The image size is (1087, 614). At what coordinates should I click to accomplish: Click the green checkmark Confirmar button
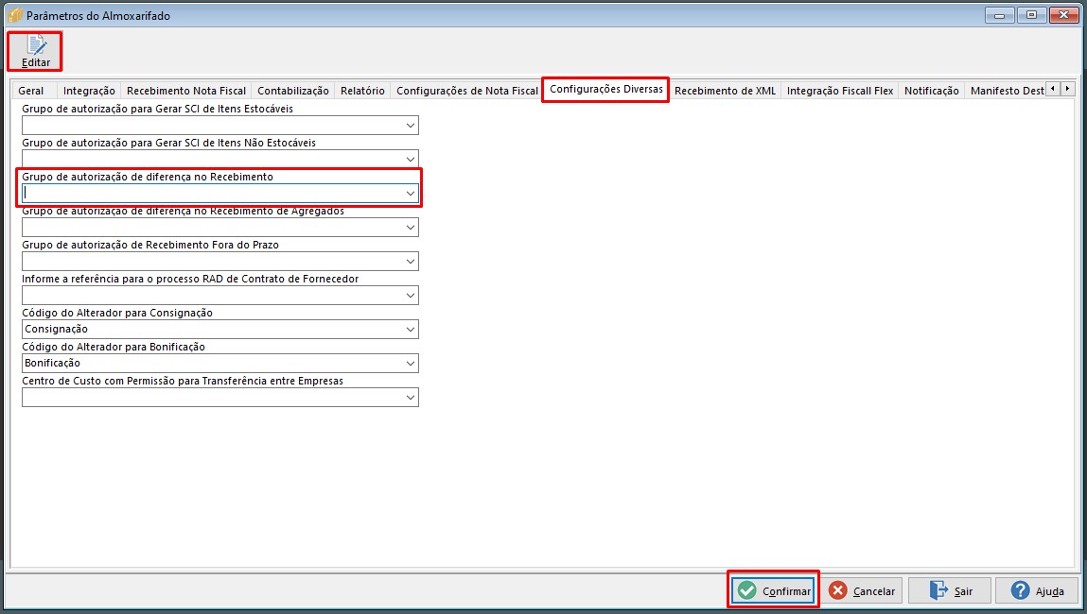pos(773,590)
